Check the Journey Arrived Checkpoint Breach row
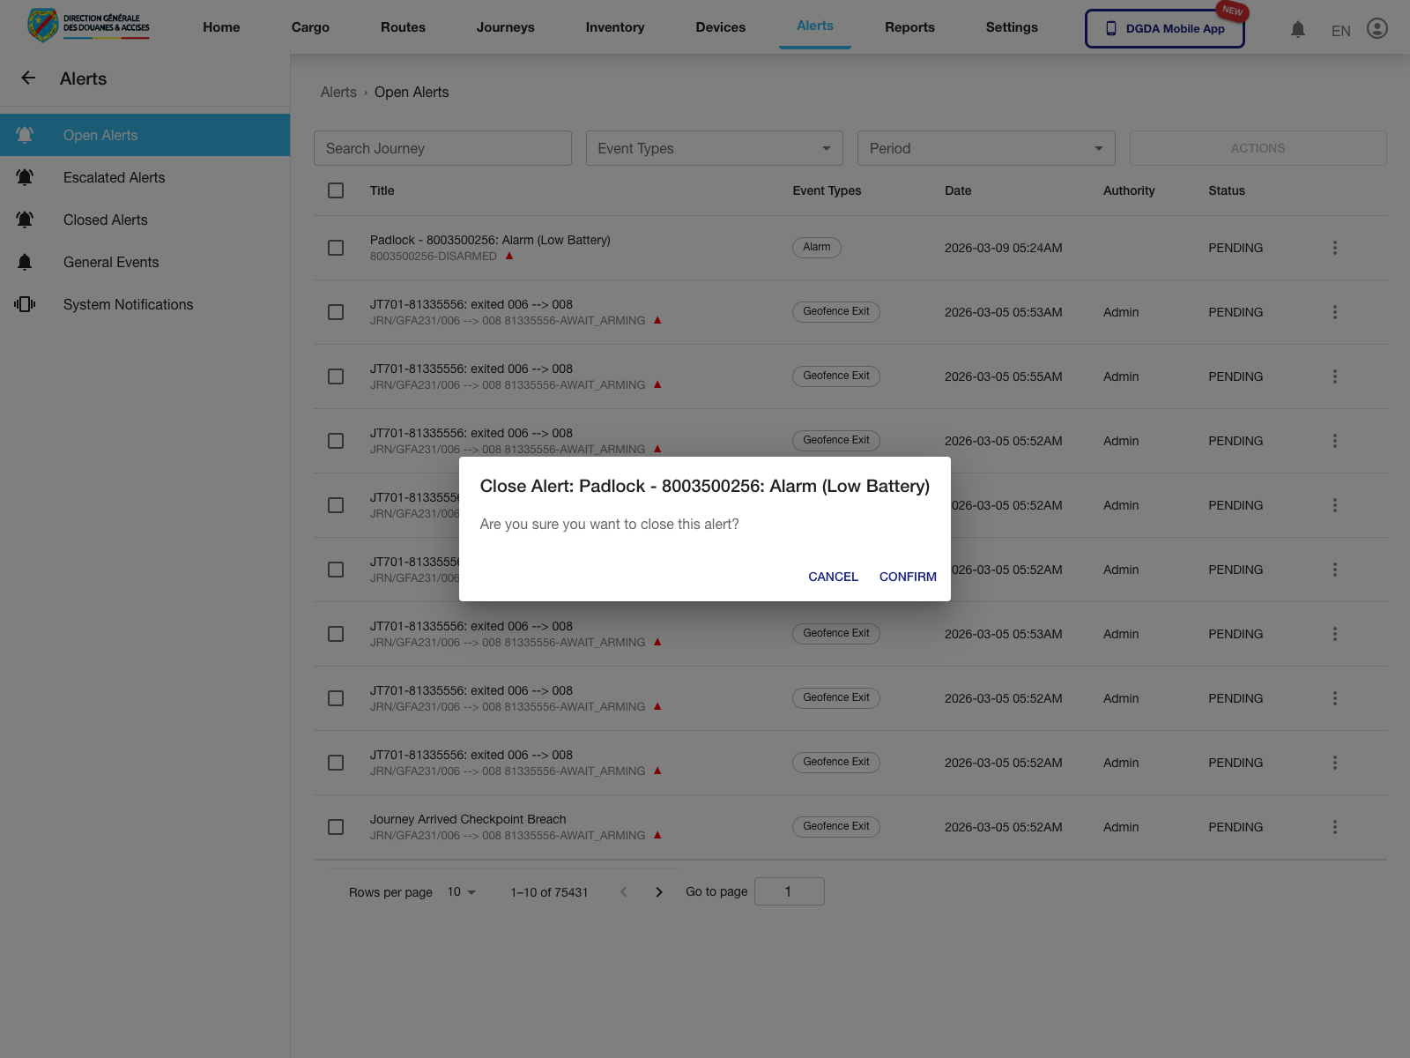 point(336,827)
